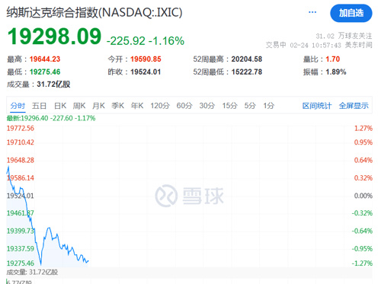
Task: Select the 年K chart tab
Action: (137, 106)
